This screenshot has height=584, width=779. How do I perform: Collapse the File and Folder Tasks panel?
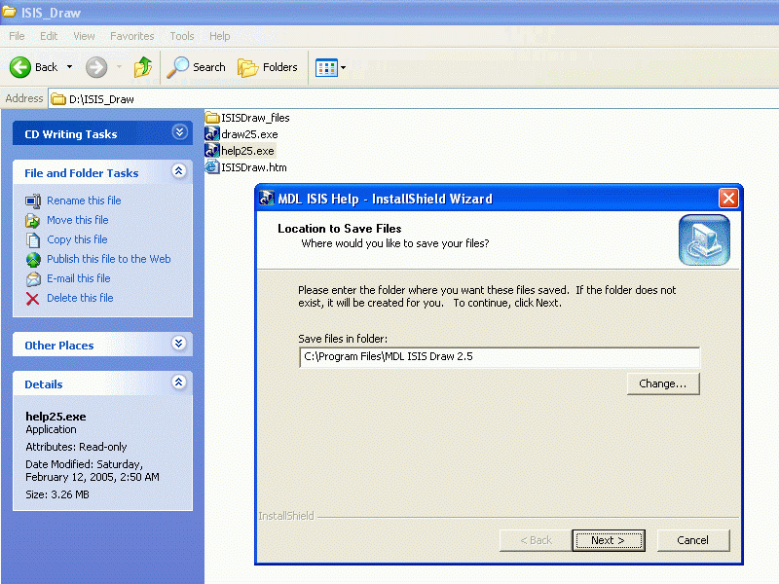tap(179, 171)
